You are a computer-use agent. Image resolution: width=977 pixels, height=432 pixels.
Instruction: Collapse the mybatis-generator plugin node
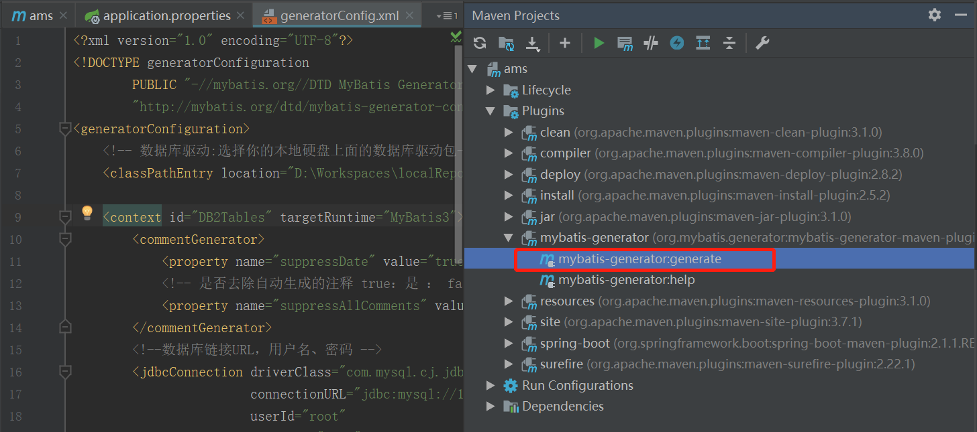tap(509, 238)
